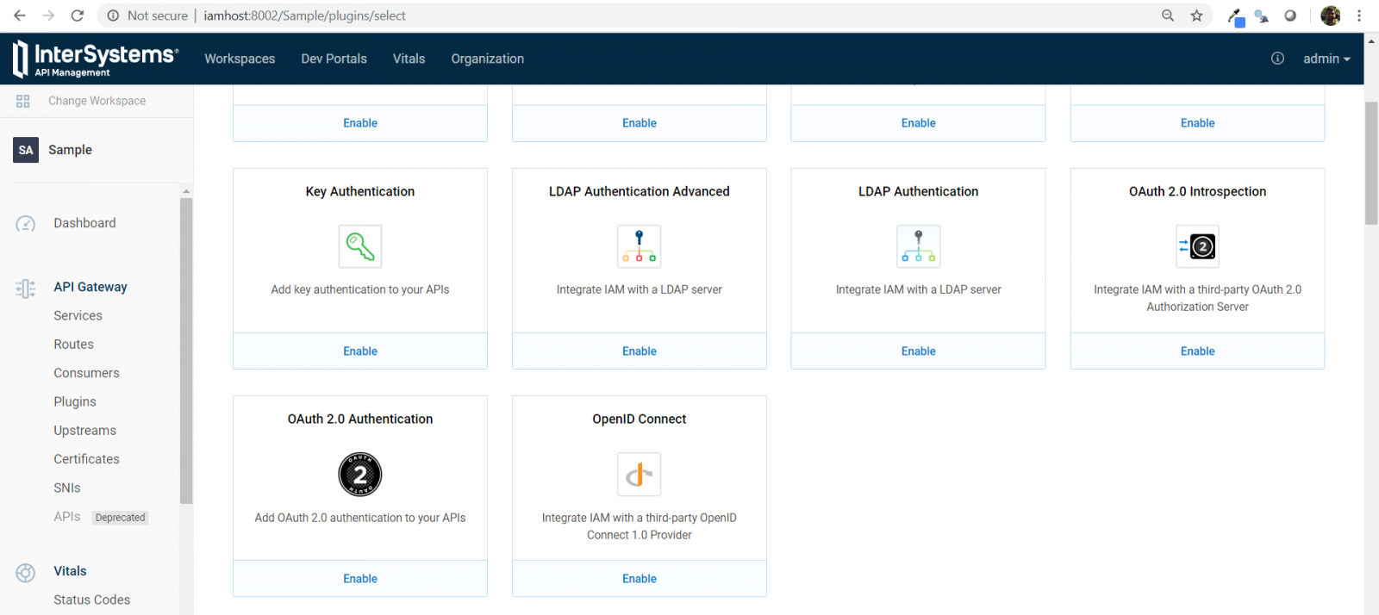Image resolution: width=1379 pixels, height=615 pixels.
Task: Enable the OAuth 2.0 Introspection plugin
Action: pyautogui.click(x=1198, y=351)
